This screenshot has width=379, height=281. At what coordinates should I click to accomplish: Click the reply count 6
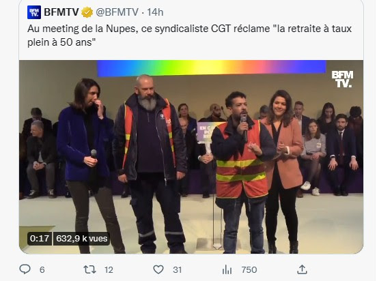(x=42, y=270)
